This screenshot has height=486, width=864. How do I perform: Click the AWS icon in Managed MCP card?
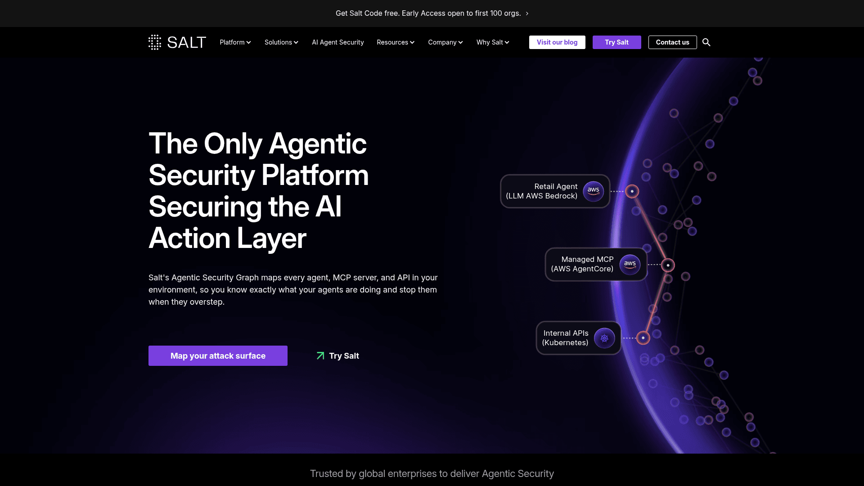point(630,265)
